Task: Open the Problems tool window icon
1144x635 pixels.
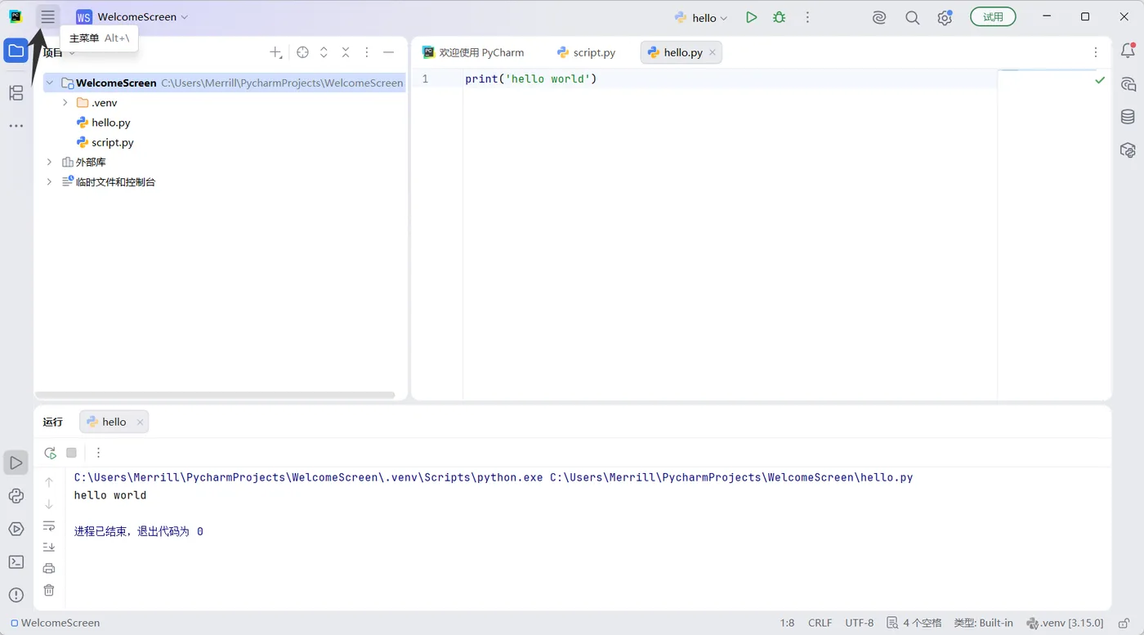Action: pos(16,595)
